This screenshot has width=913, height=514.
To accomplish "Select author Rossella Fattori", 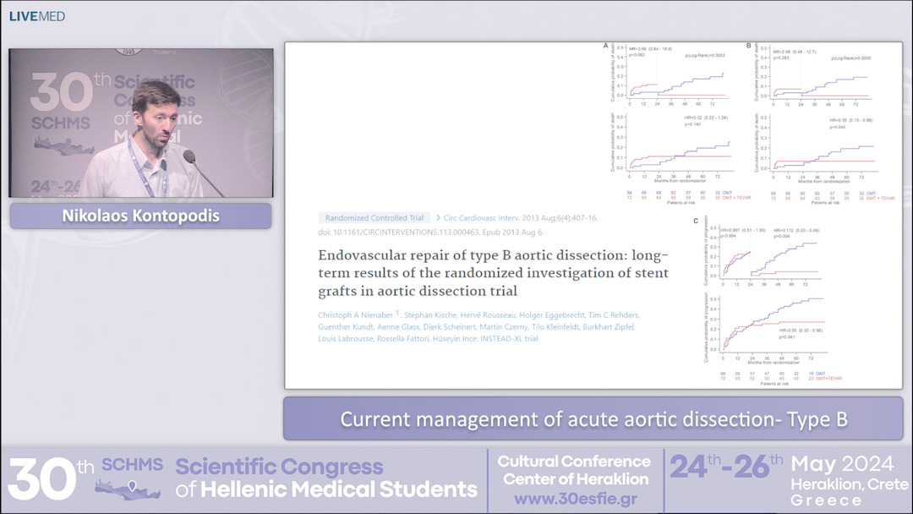I will [x=402, y=339].
